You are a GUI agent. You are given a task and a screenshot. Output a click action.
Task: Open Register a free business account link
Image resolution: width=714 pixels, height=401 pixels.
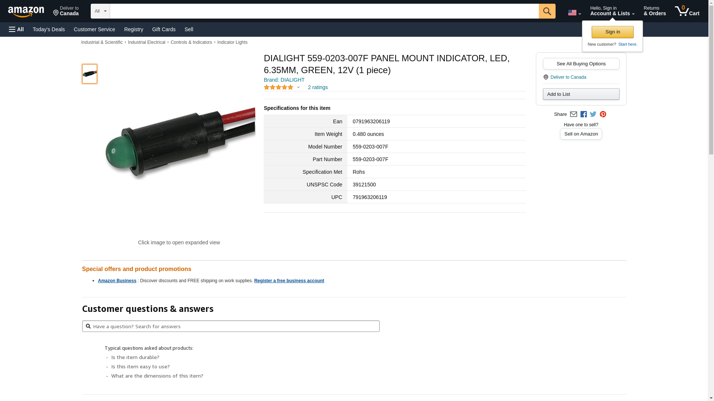click(289, 281)
